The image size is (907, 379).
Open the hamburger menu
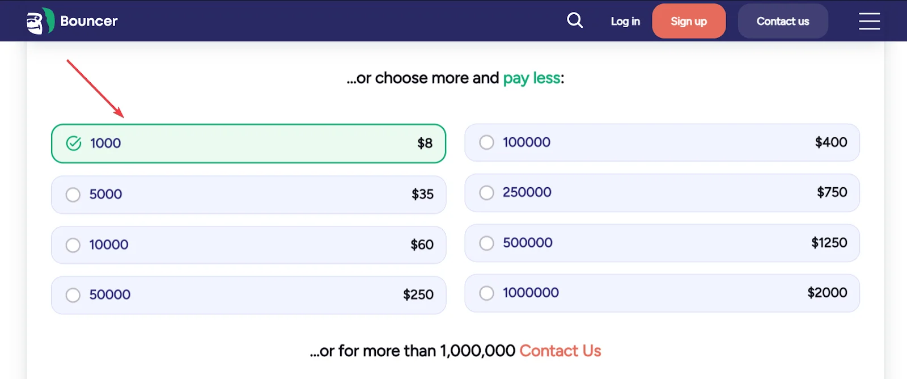pos(869,21)
